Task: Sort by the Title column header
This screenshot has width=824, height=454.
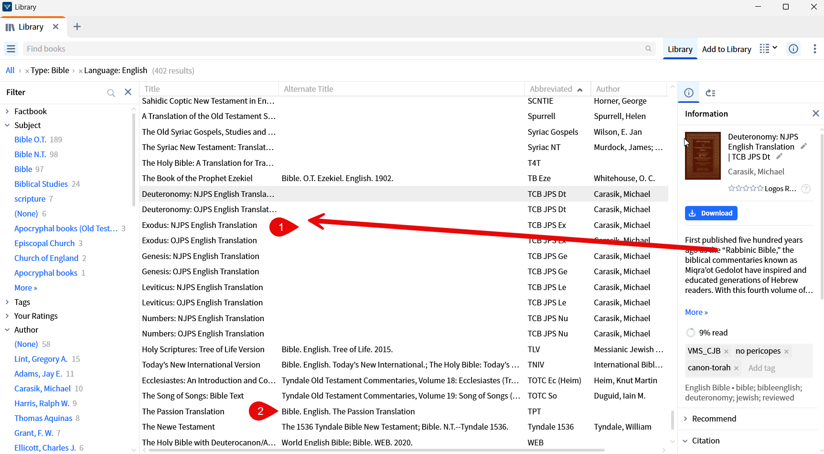Action: pyautogui.click(x=209, y=89)
